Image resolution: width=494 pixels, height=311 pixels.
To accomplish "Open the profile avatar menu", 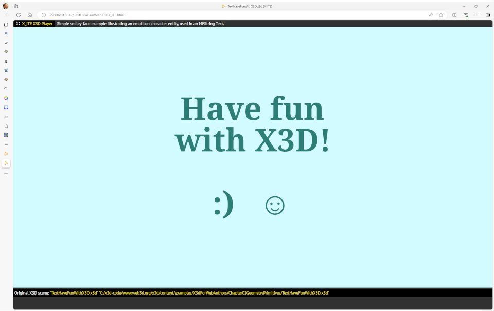I will (6, 6).
